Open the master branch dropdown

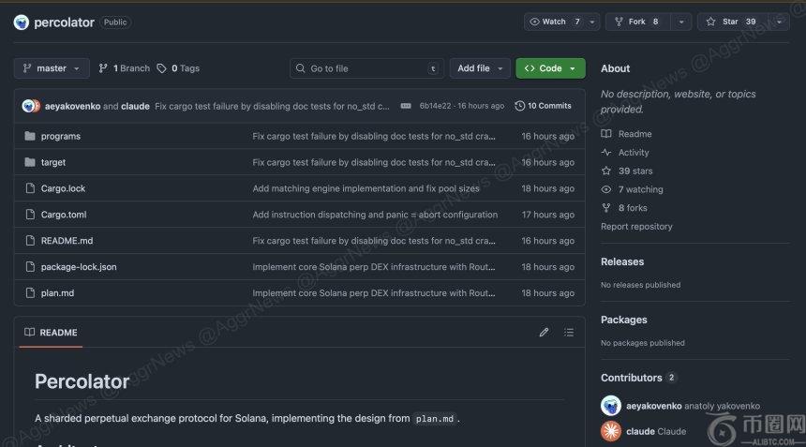[52, 68]
